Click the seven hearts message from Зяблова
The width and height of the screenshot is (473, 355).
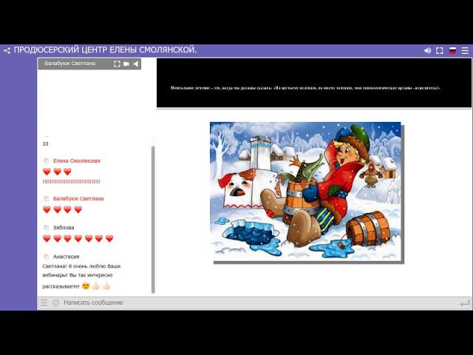[x=78, y=238]
